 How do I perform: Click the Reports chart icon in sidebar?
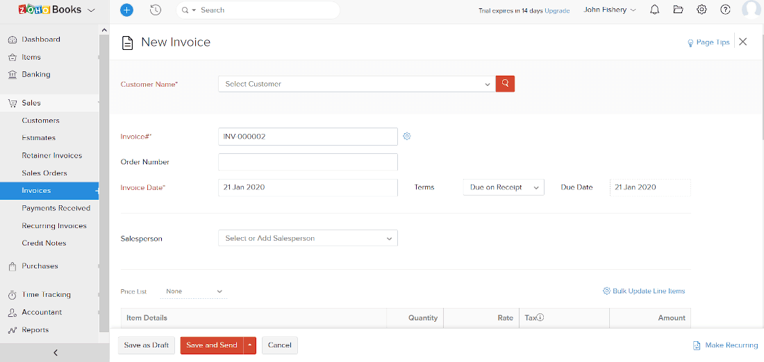[x=13, y=330]
